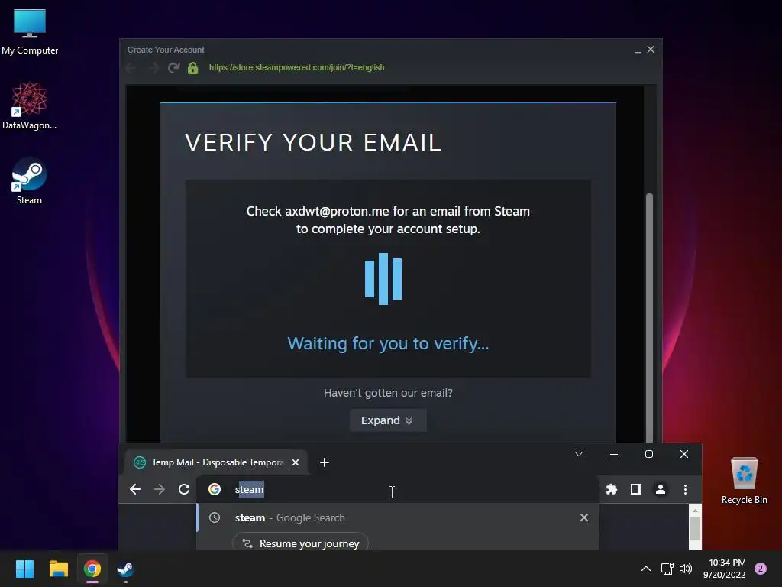The image size is (782, 587).
Task: Close the Temp Mail Chrome tab
Action: coord(296,462)
